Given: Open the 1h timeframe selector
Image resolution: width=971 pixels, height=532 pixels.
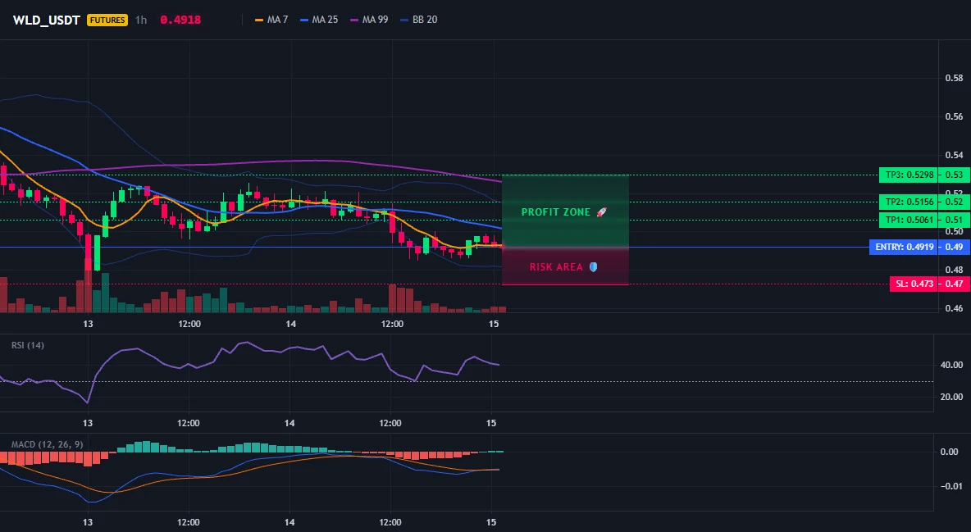Looking at the screenshot, I should point(141,20).
